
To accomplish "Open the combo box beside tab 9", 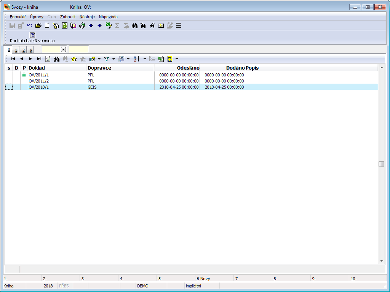I will pos(63,49).
